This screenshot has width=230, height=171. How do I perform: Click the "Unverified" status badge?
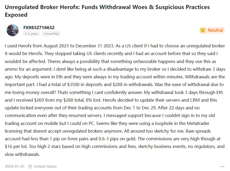click(51, 34)
